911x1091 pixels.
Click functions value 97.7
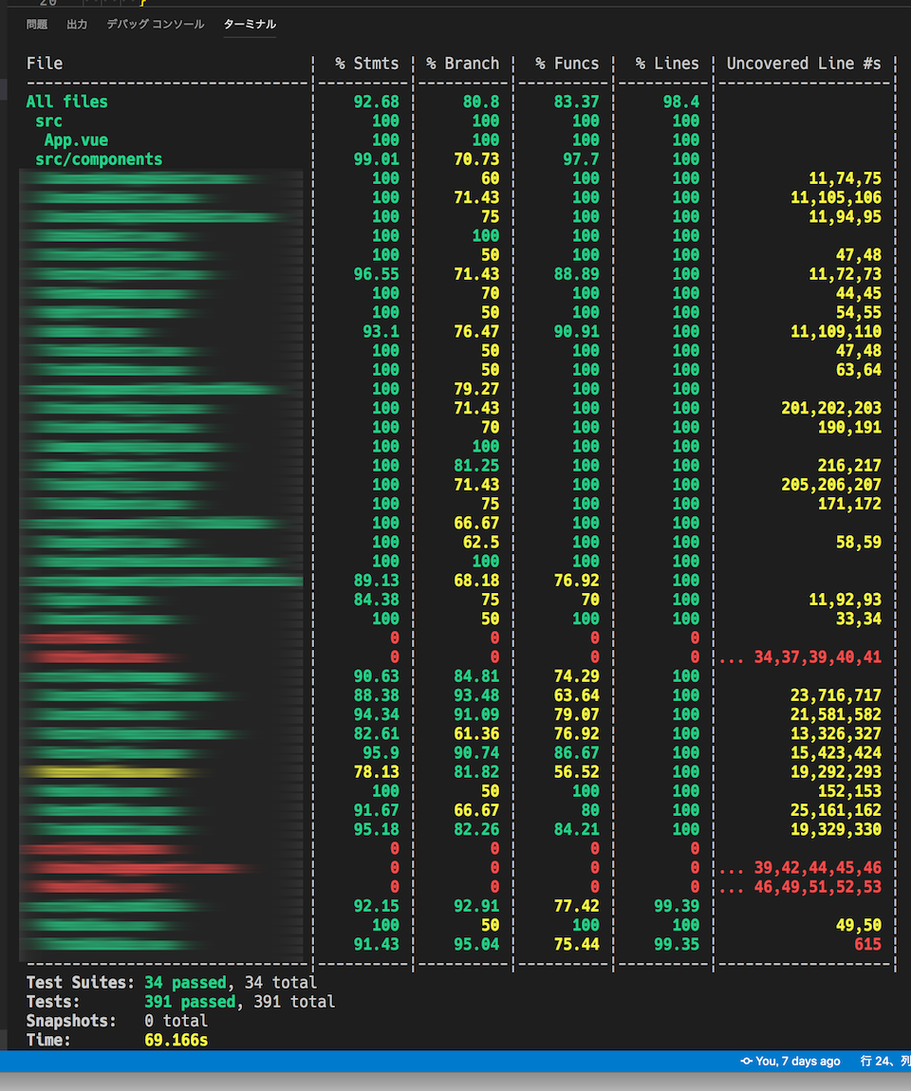[581, 159]
